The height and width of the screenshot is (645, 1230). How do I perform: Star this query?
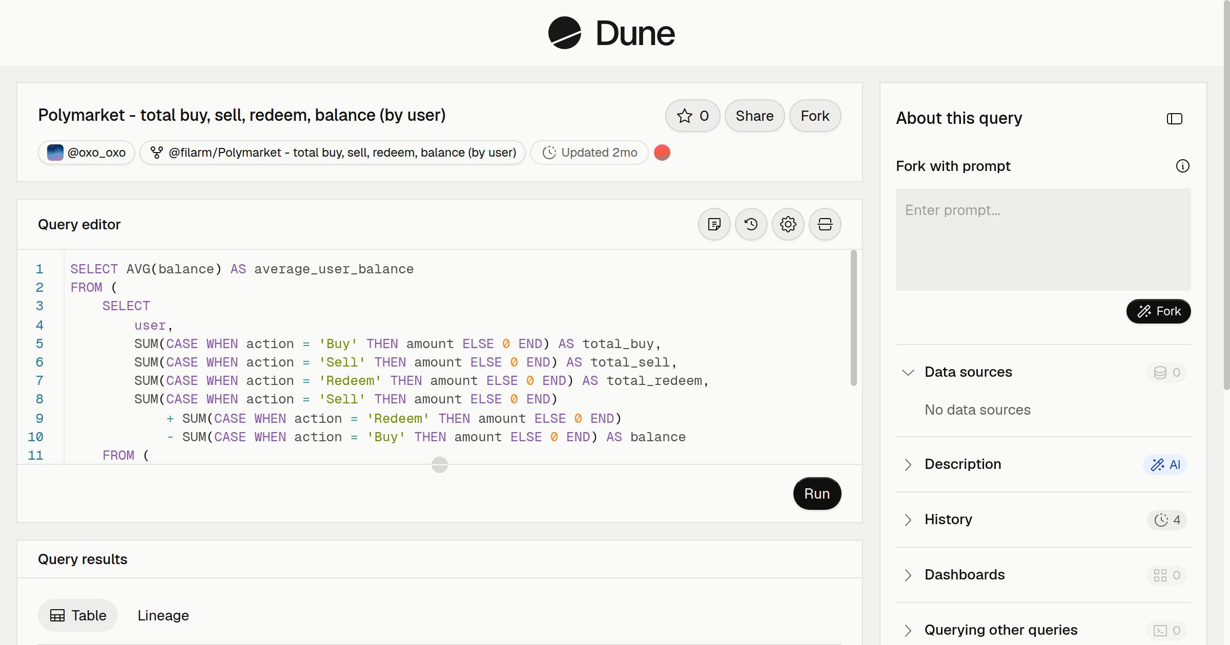(692, 116)
